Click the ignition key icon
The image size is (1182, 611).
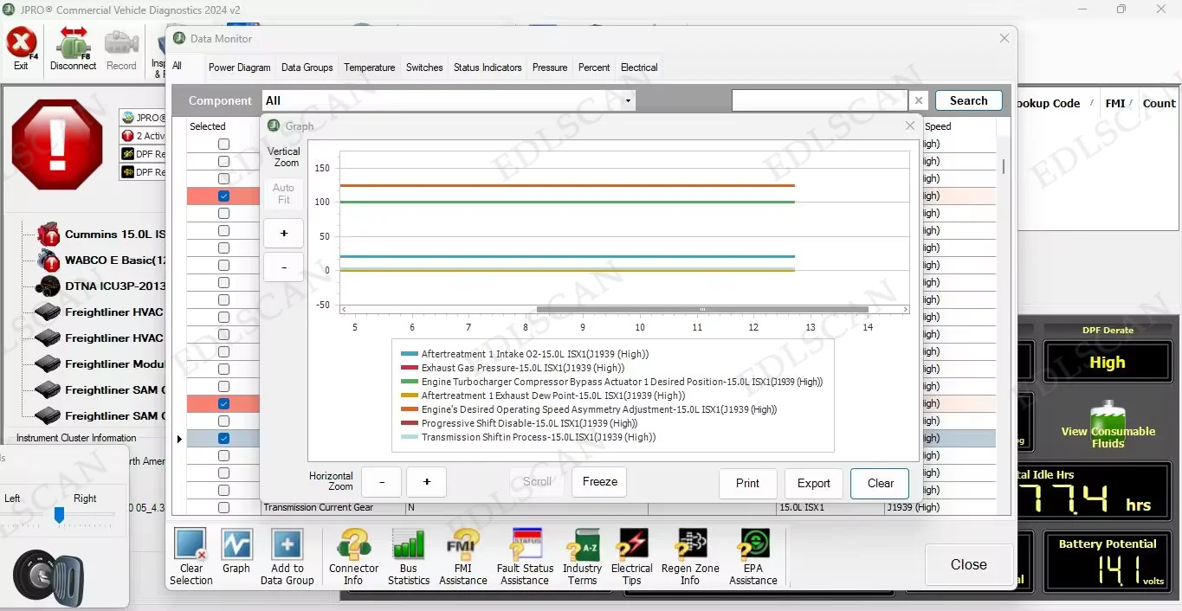[48, 578]
